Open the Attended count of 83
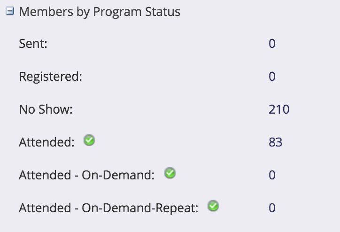The width and height of the screenshot is (340, 232). 276,142
